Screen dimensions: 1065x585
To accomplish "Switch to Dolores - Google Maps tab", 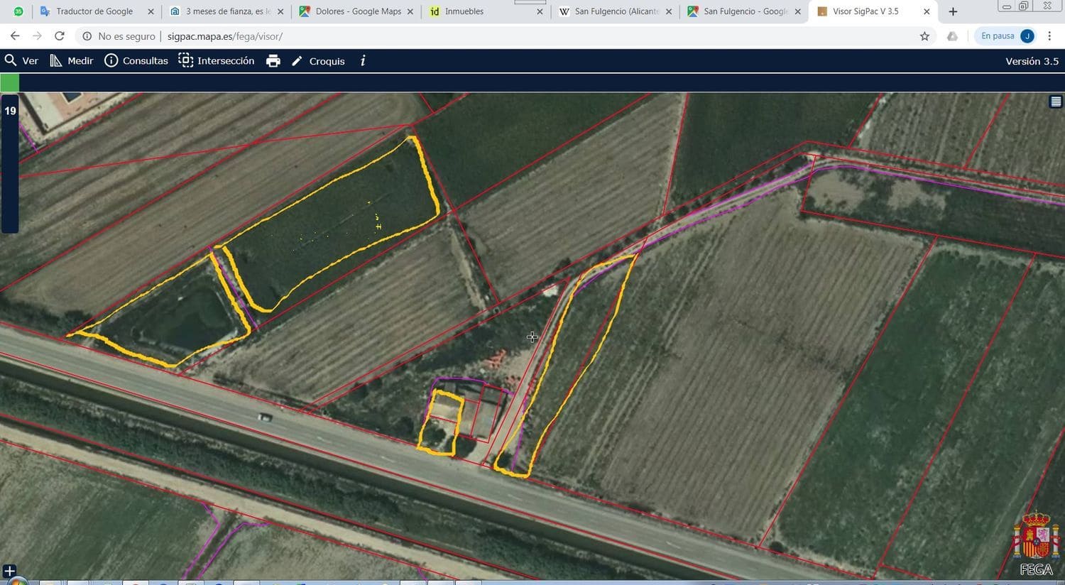I will (358, 11).
